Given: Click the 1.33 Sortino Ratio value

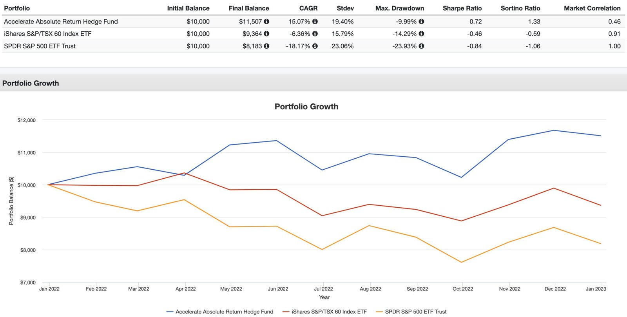Looking at the screenshot, I should pyautogui.click(x=534, y=22).
